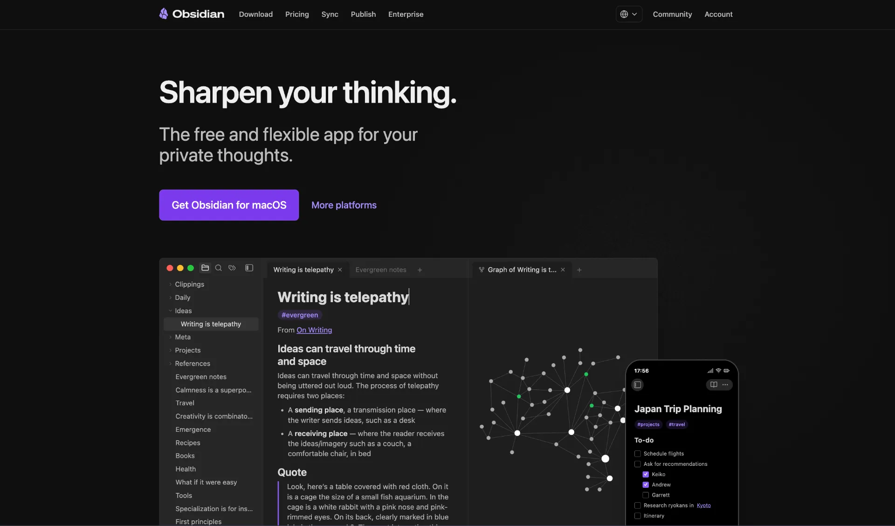Screen dimensions: 895x526
Task: Click the #travel tag on phone
Action: tap(677, 424)
